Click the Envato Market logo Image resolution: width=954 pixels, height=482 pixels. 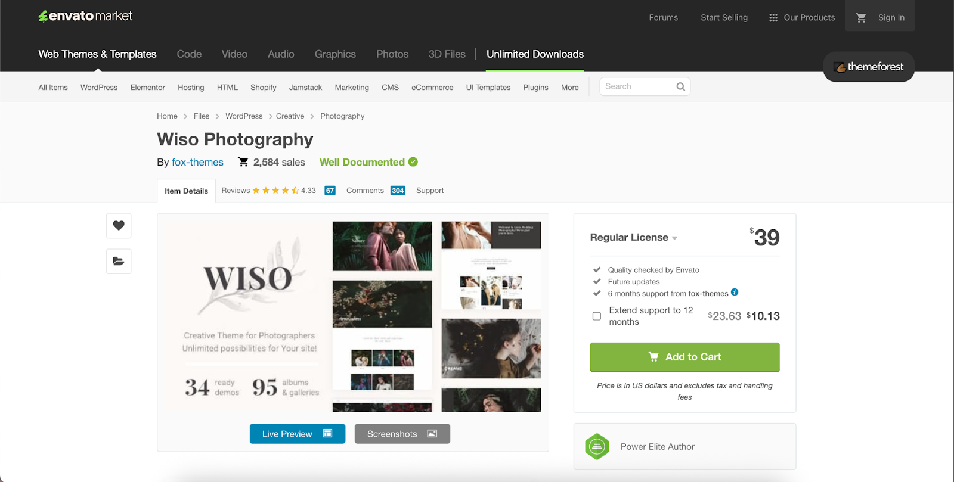[x=85, y=16]
